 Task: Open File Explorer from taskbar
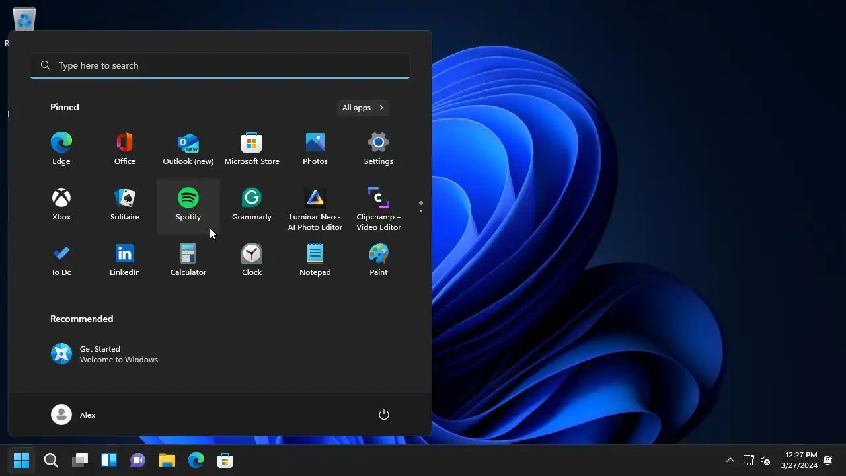[167, 460]
